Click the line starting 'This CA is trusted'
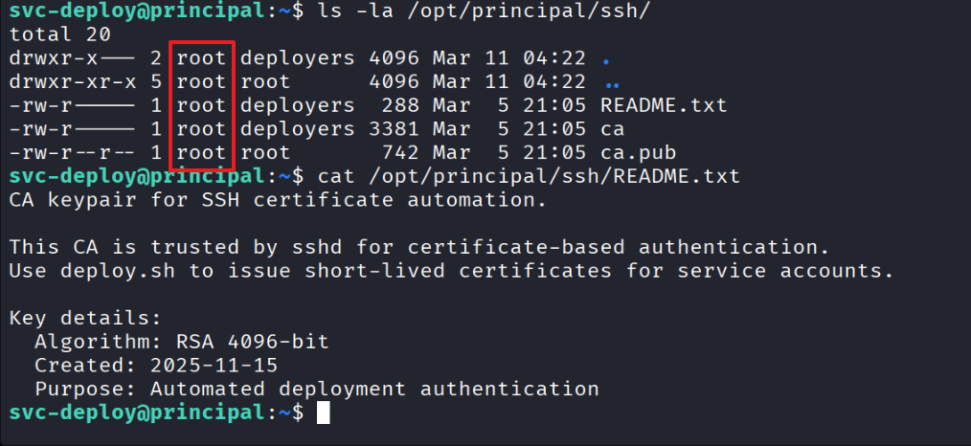The image size is (971, 446). click(x=419, y=247)
